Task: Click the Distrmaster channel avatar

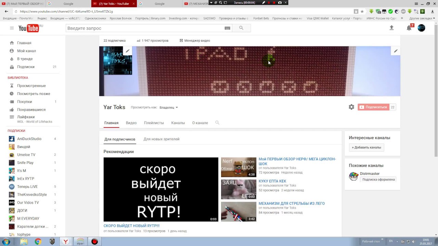Action: coord(353,176)
